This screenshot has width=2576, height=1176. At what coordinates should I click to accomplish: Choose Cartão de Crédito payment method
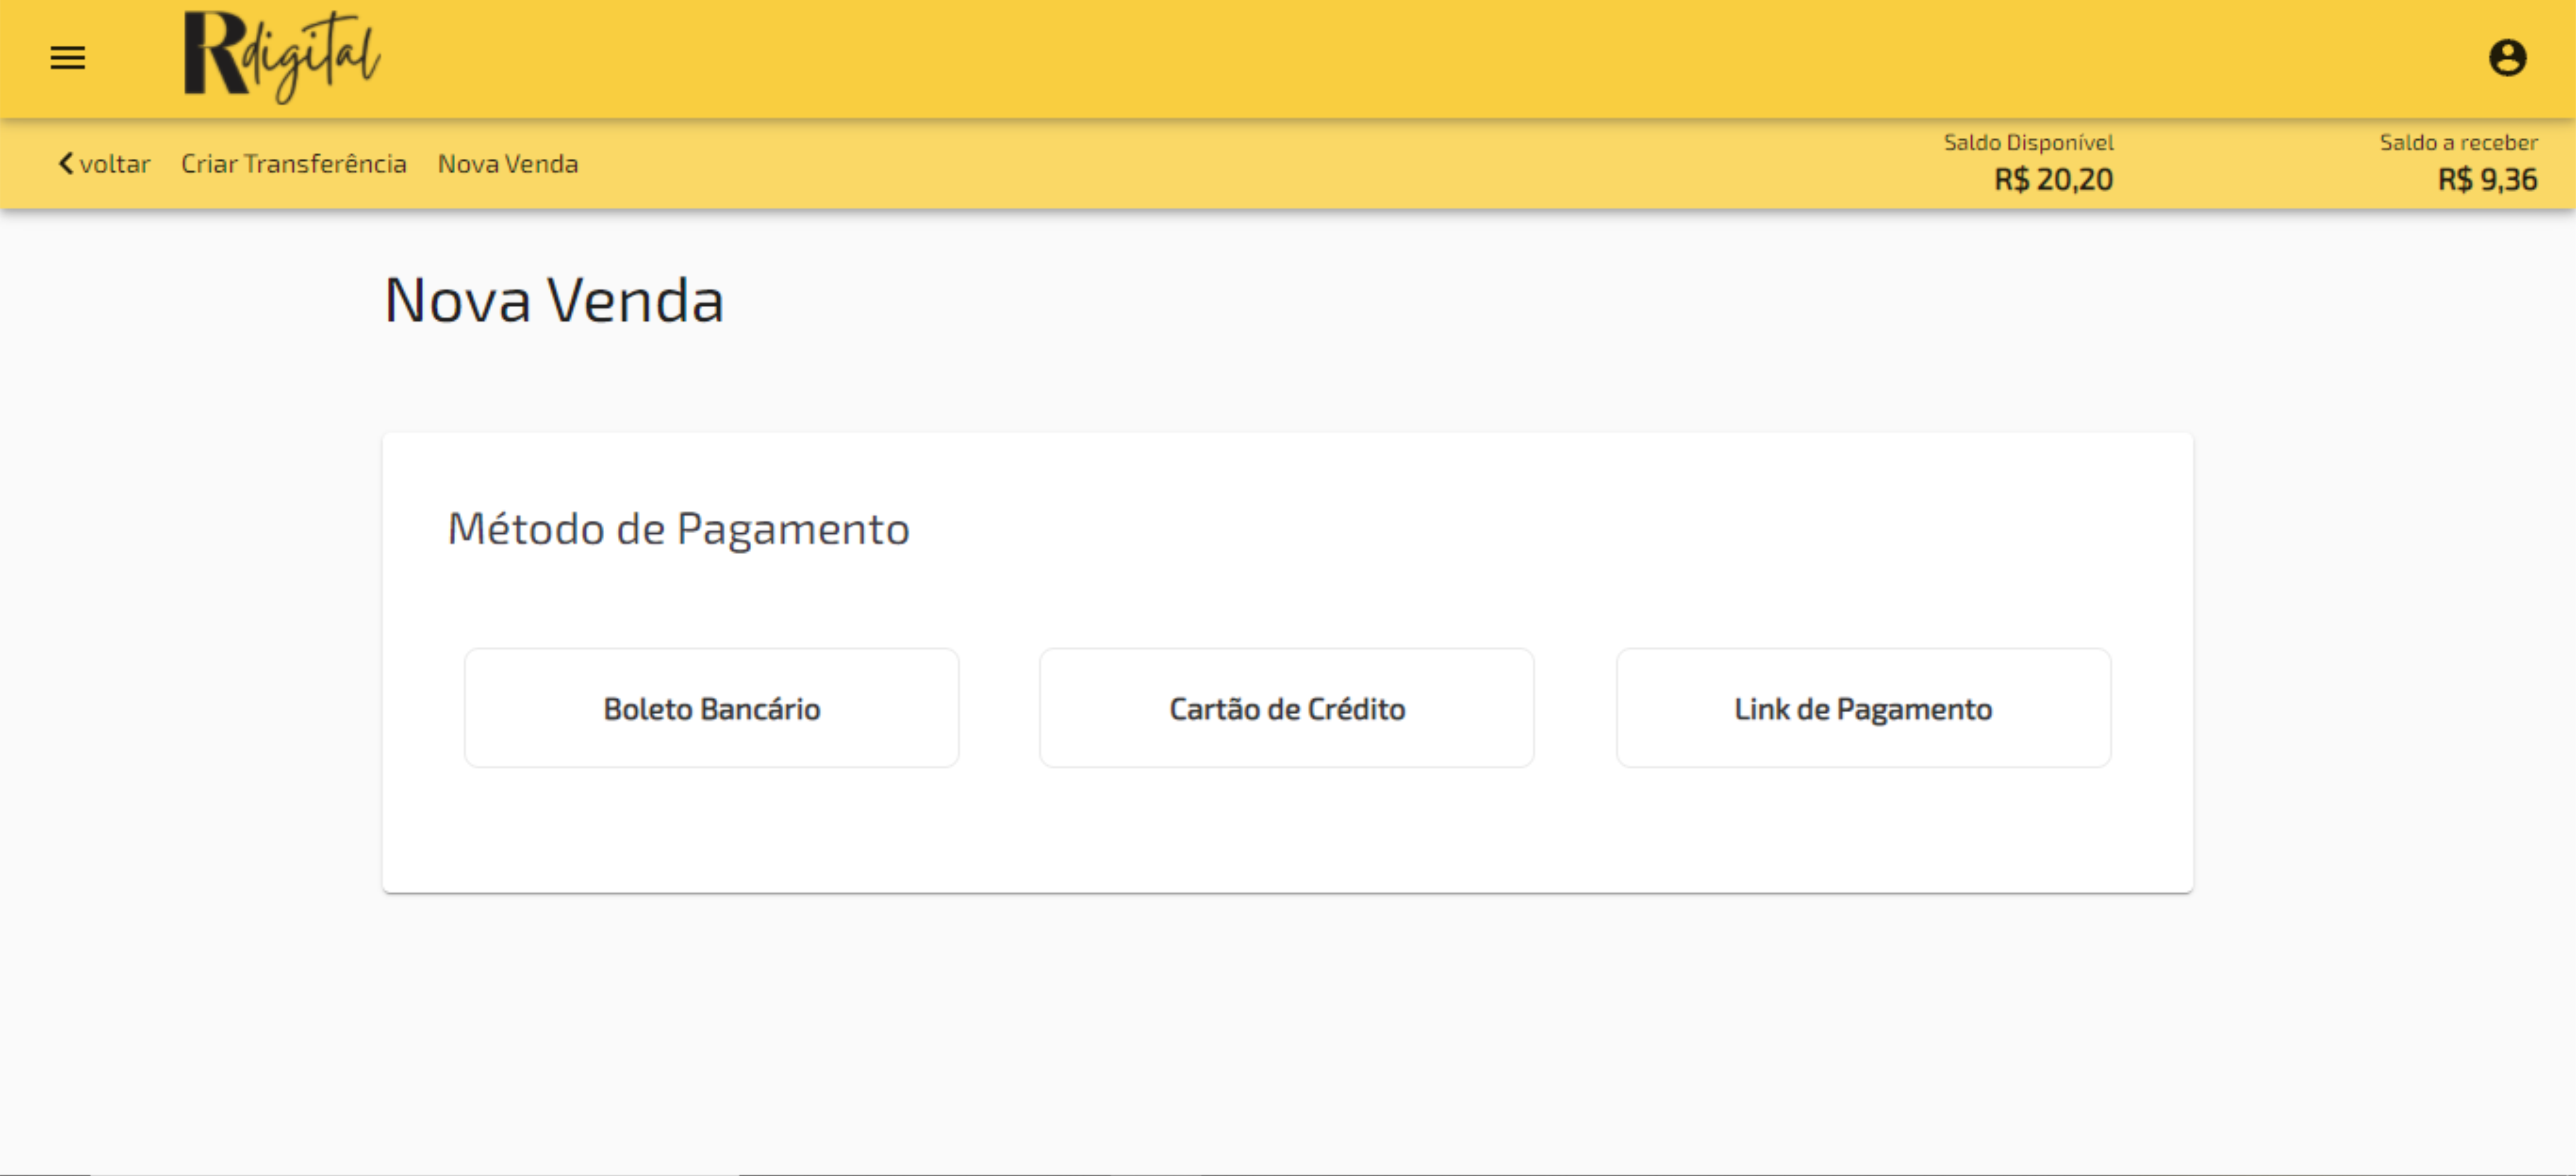pos(1286,708)
